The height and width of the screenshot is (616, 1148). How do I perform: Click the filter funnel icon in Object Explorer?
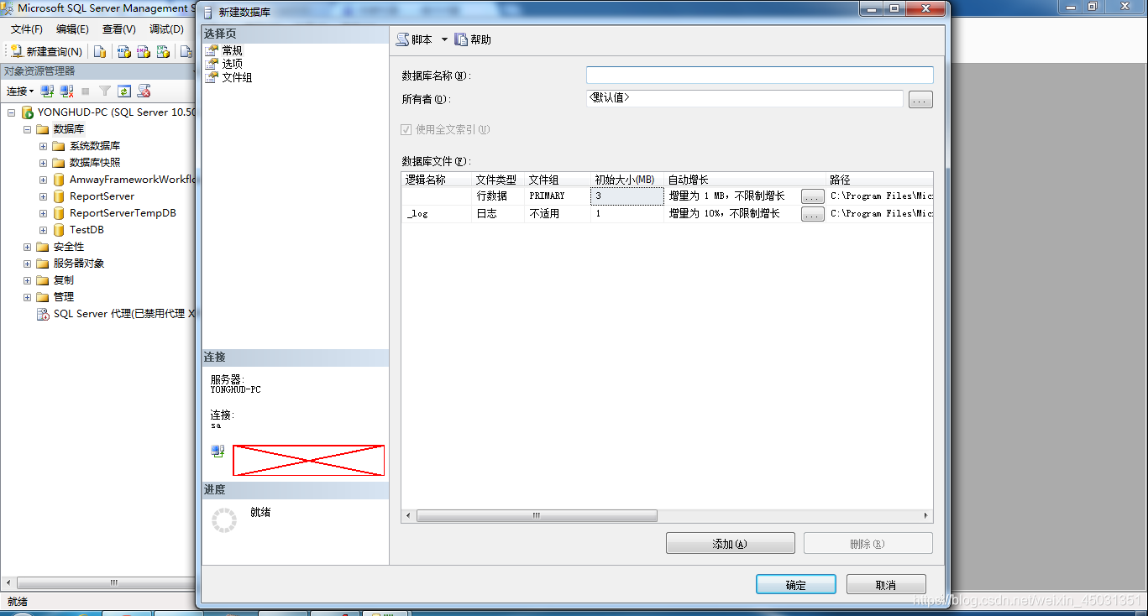(105, 91)
